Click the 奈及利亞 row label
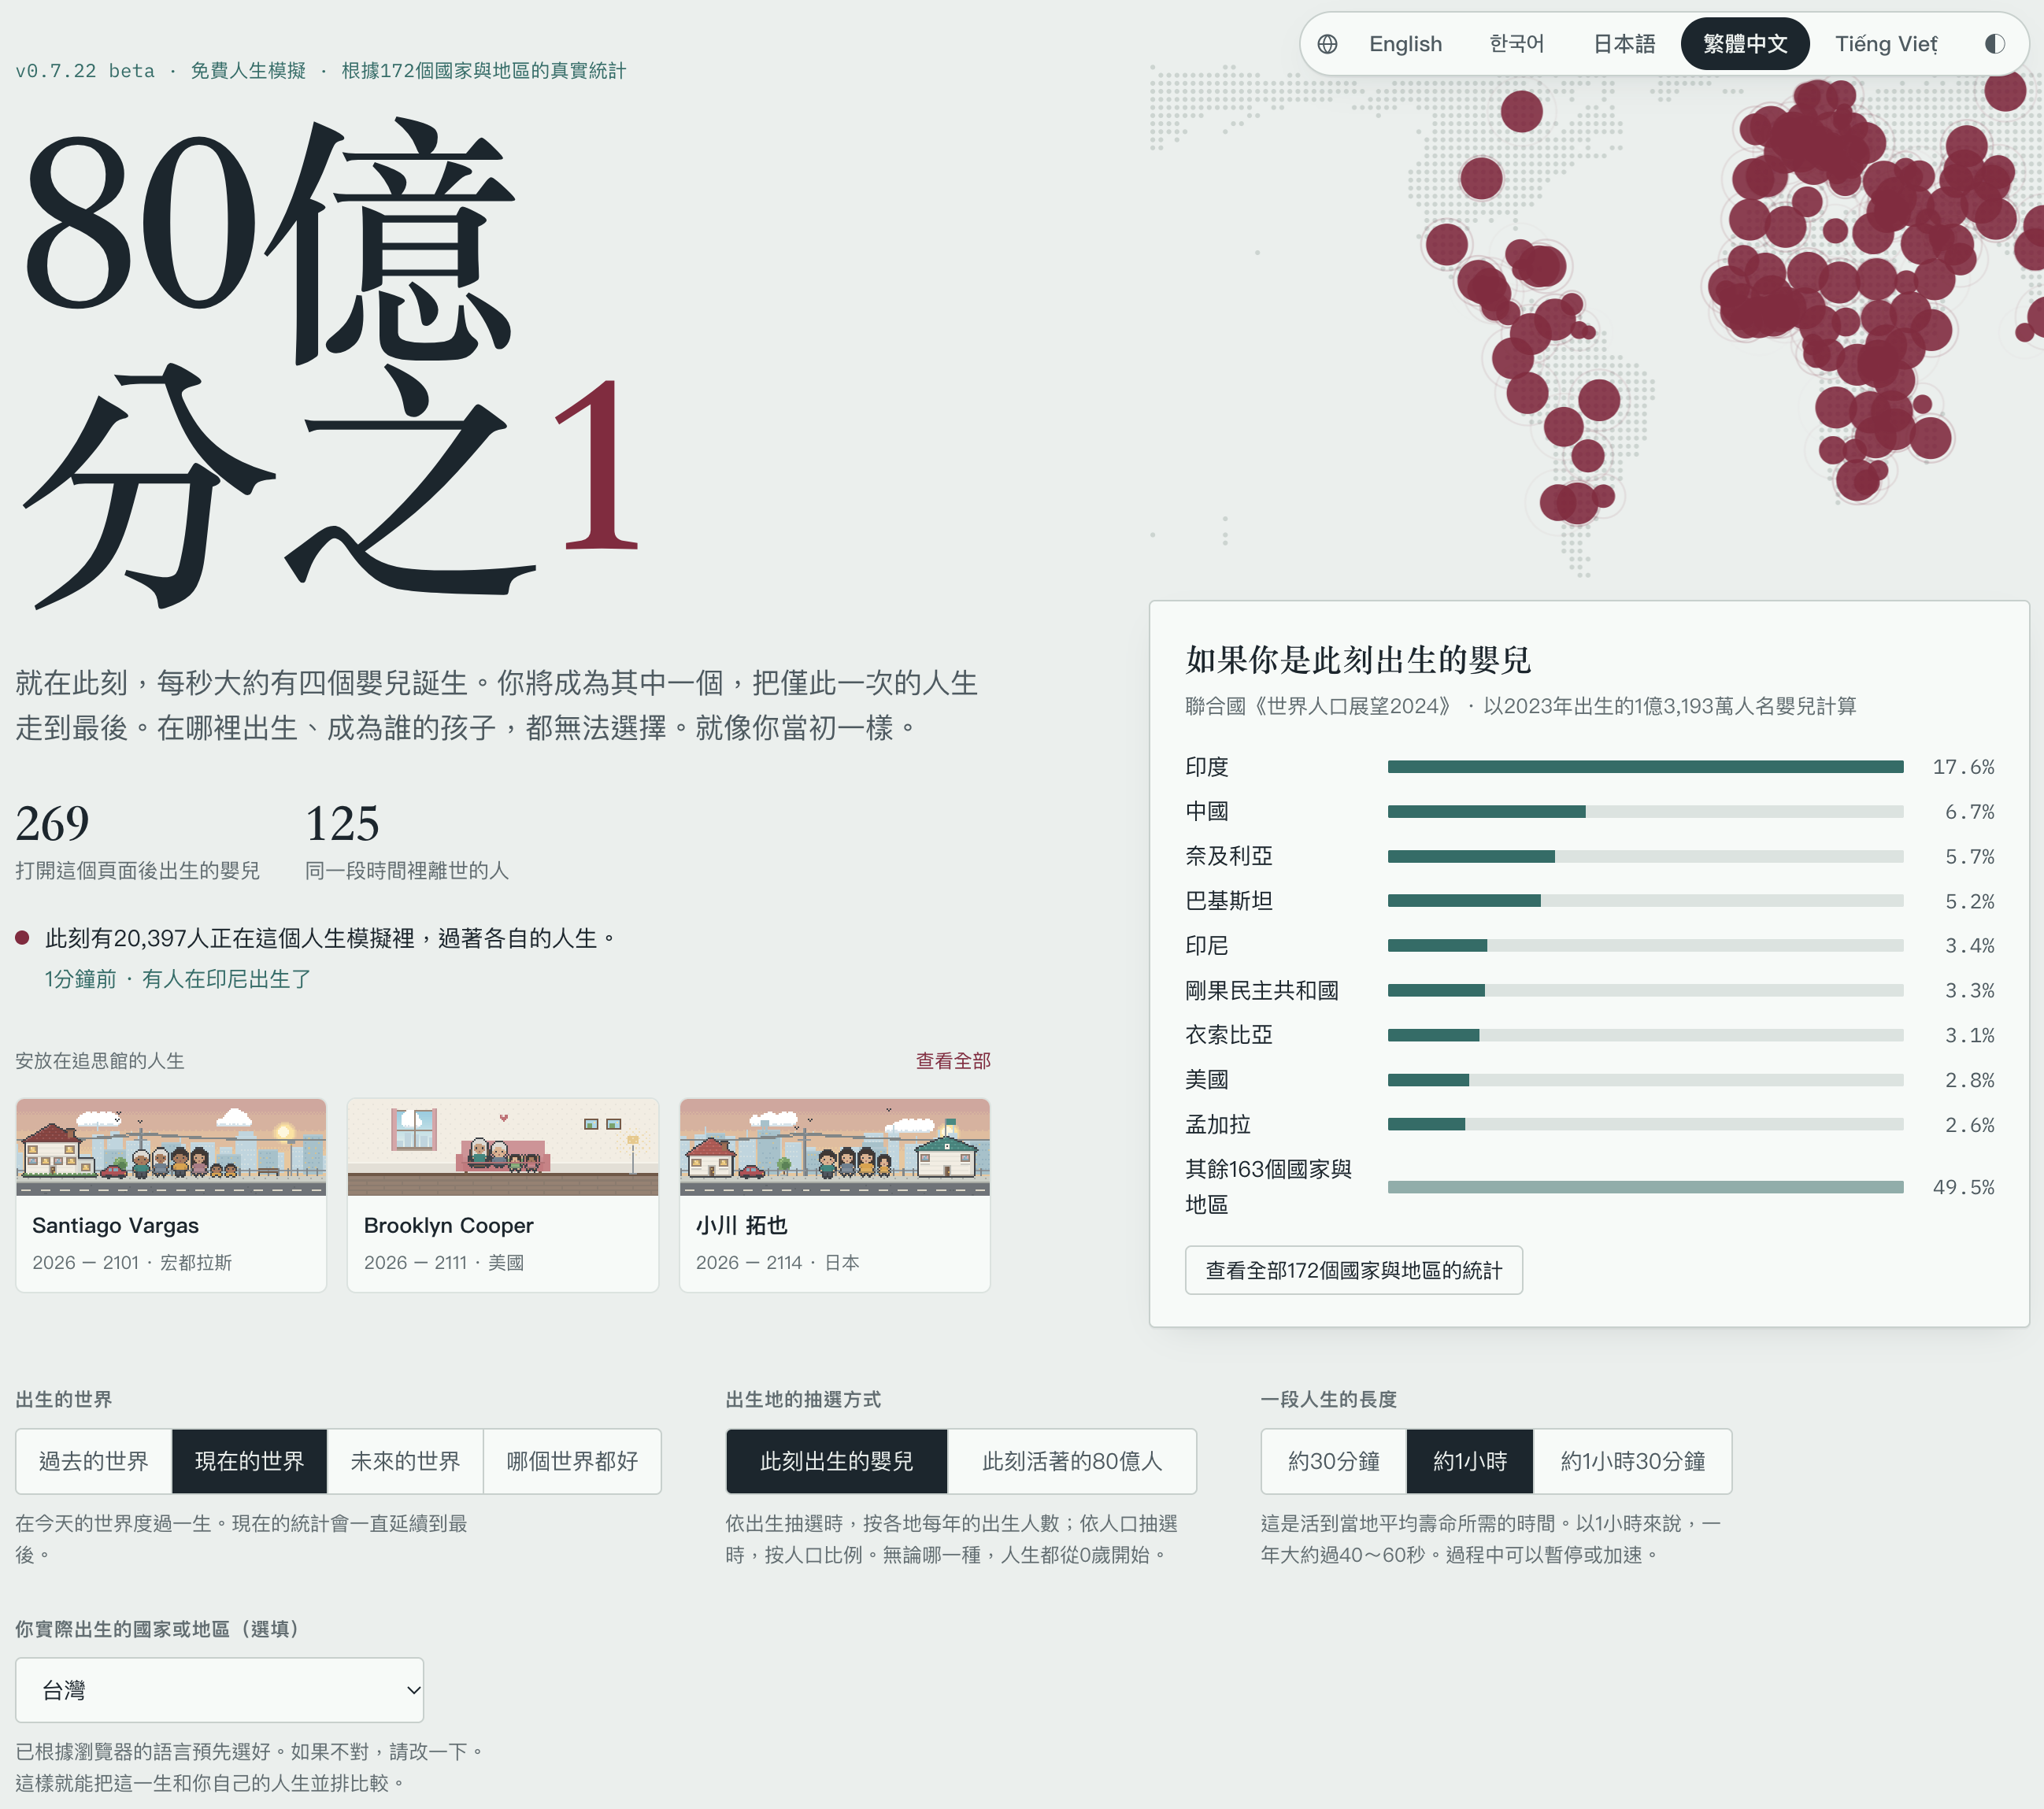 (x=1229, y=856)
